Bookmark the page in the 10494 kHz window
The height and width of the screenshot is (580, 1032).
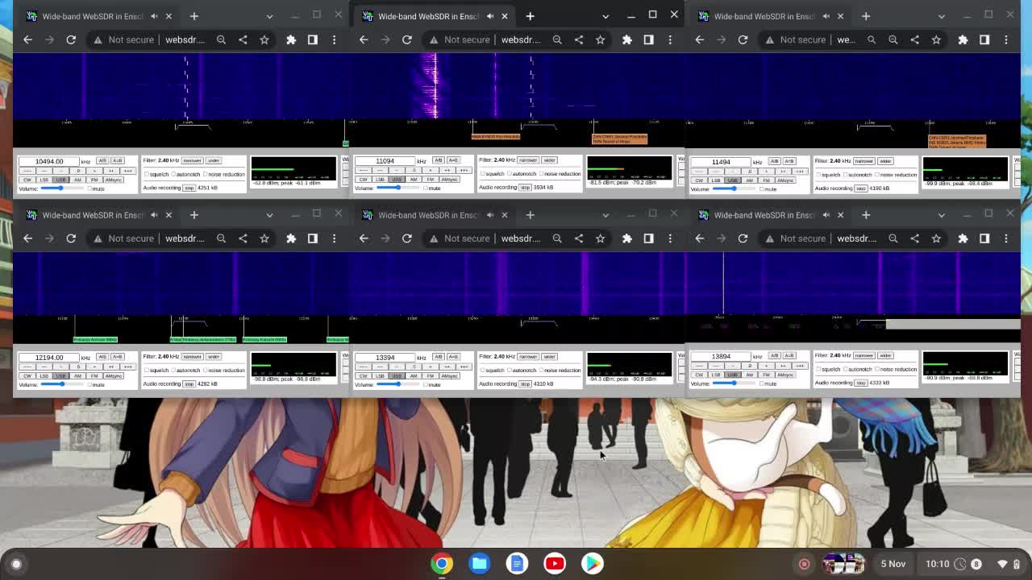tap(264, 39)
